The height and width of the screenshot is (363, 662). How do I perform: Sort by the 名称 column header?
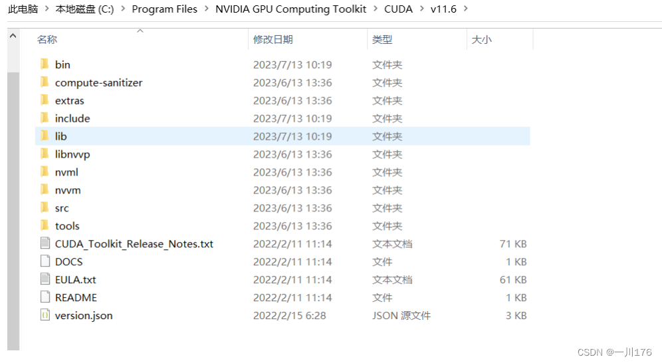click(x=47, y=40)
